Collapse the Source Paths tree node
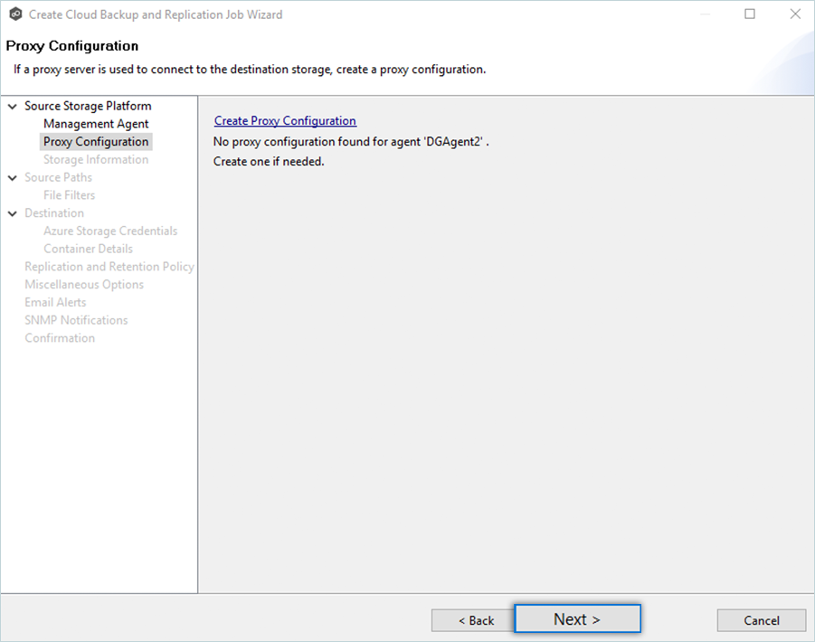 click(13, 178)
